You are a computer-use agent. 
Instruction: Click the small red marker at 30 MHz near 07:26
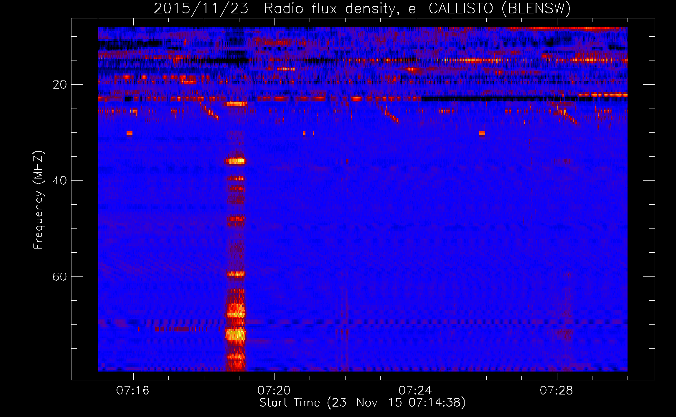point(482,133)
